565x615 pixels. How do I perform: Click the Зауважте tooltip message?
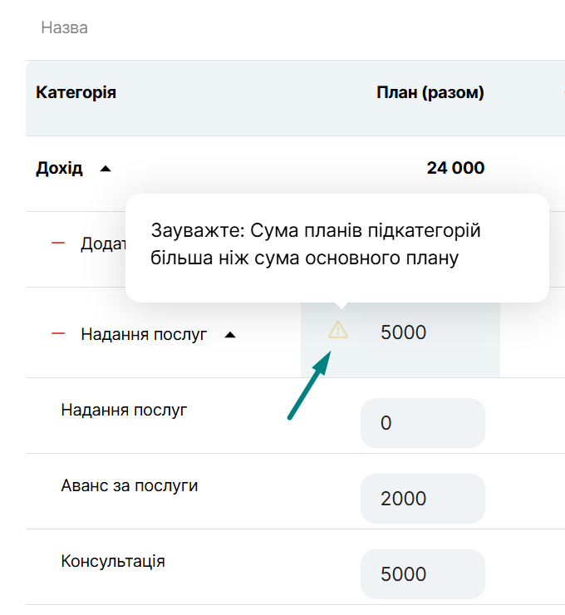pyautogui.click(x=316, y=244)
